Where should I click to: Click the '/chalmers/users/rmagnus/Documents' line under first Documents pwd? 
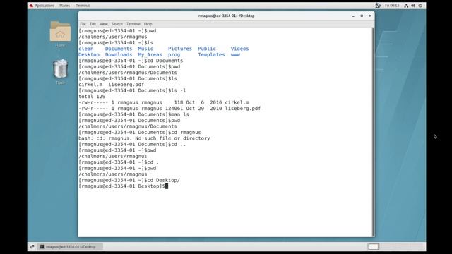[x=128, y=73]
